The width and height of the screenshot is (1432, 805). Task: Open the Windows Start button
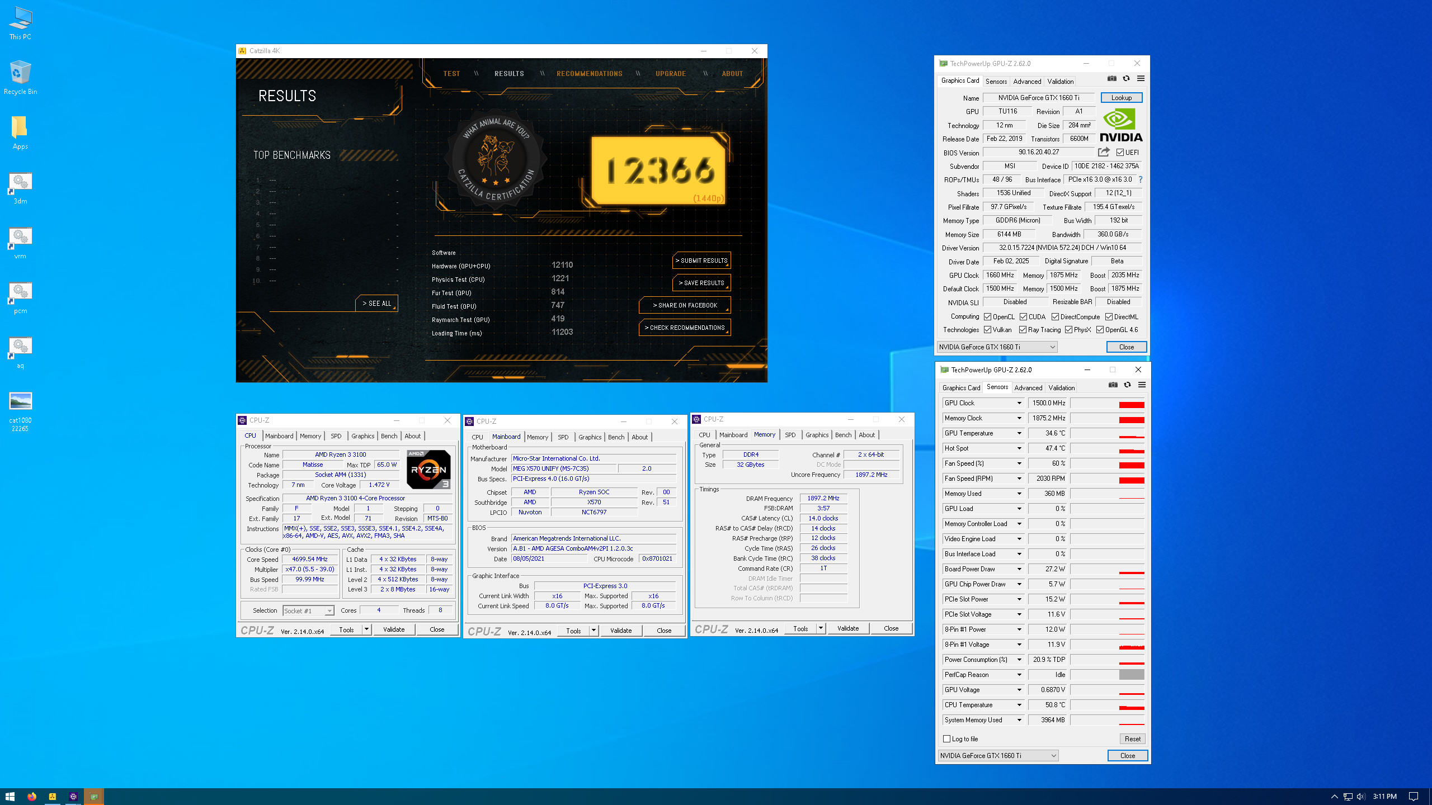(10, 797)
